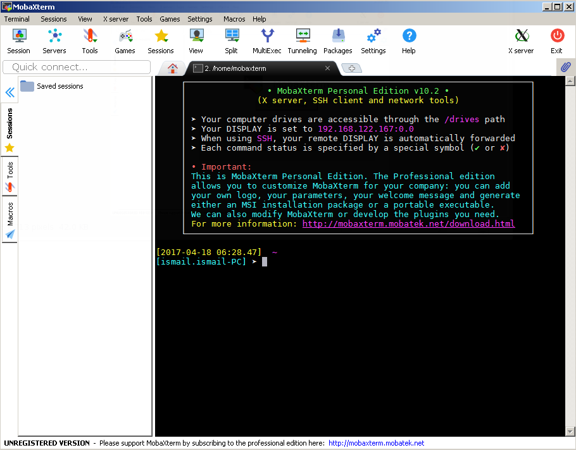This screenshot has width=576, height=450.
Task: Switch to the Sessions sidebar tab
Action: [x=9, y=129]
